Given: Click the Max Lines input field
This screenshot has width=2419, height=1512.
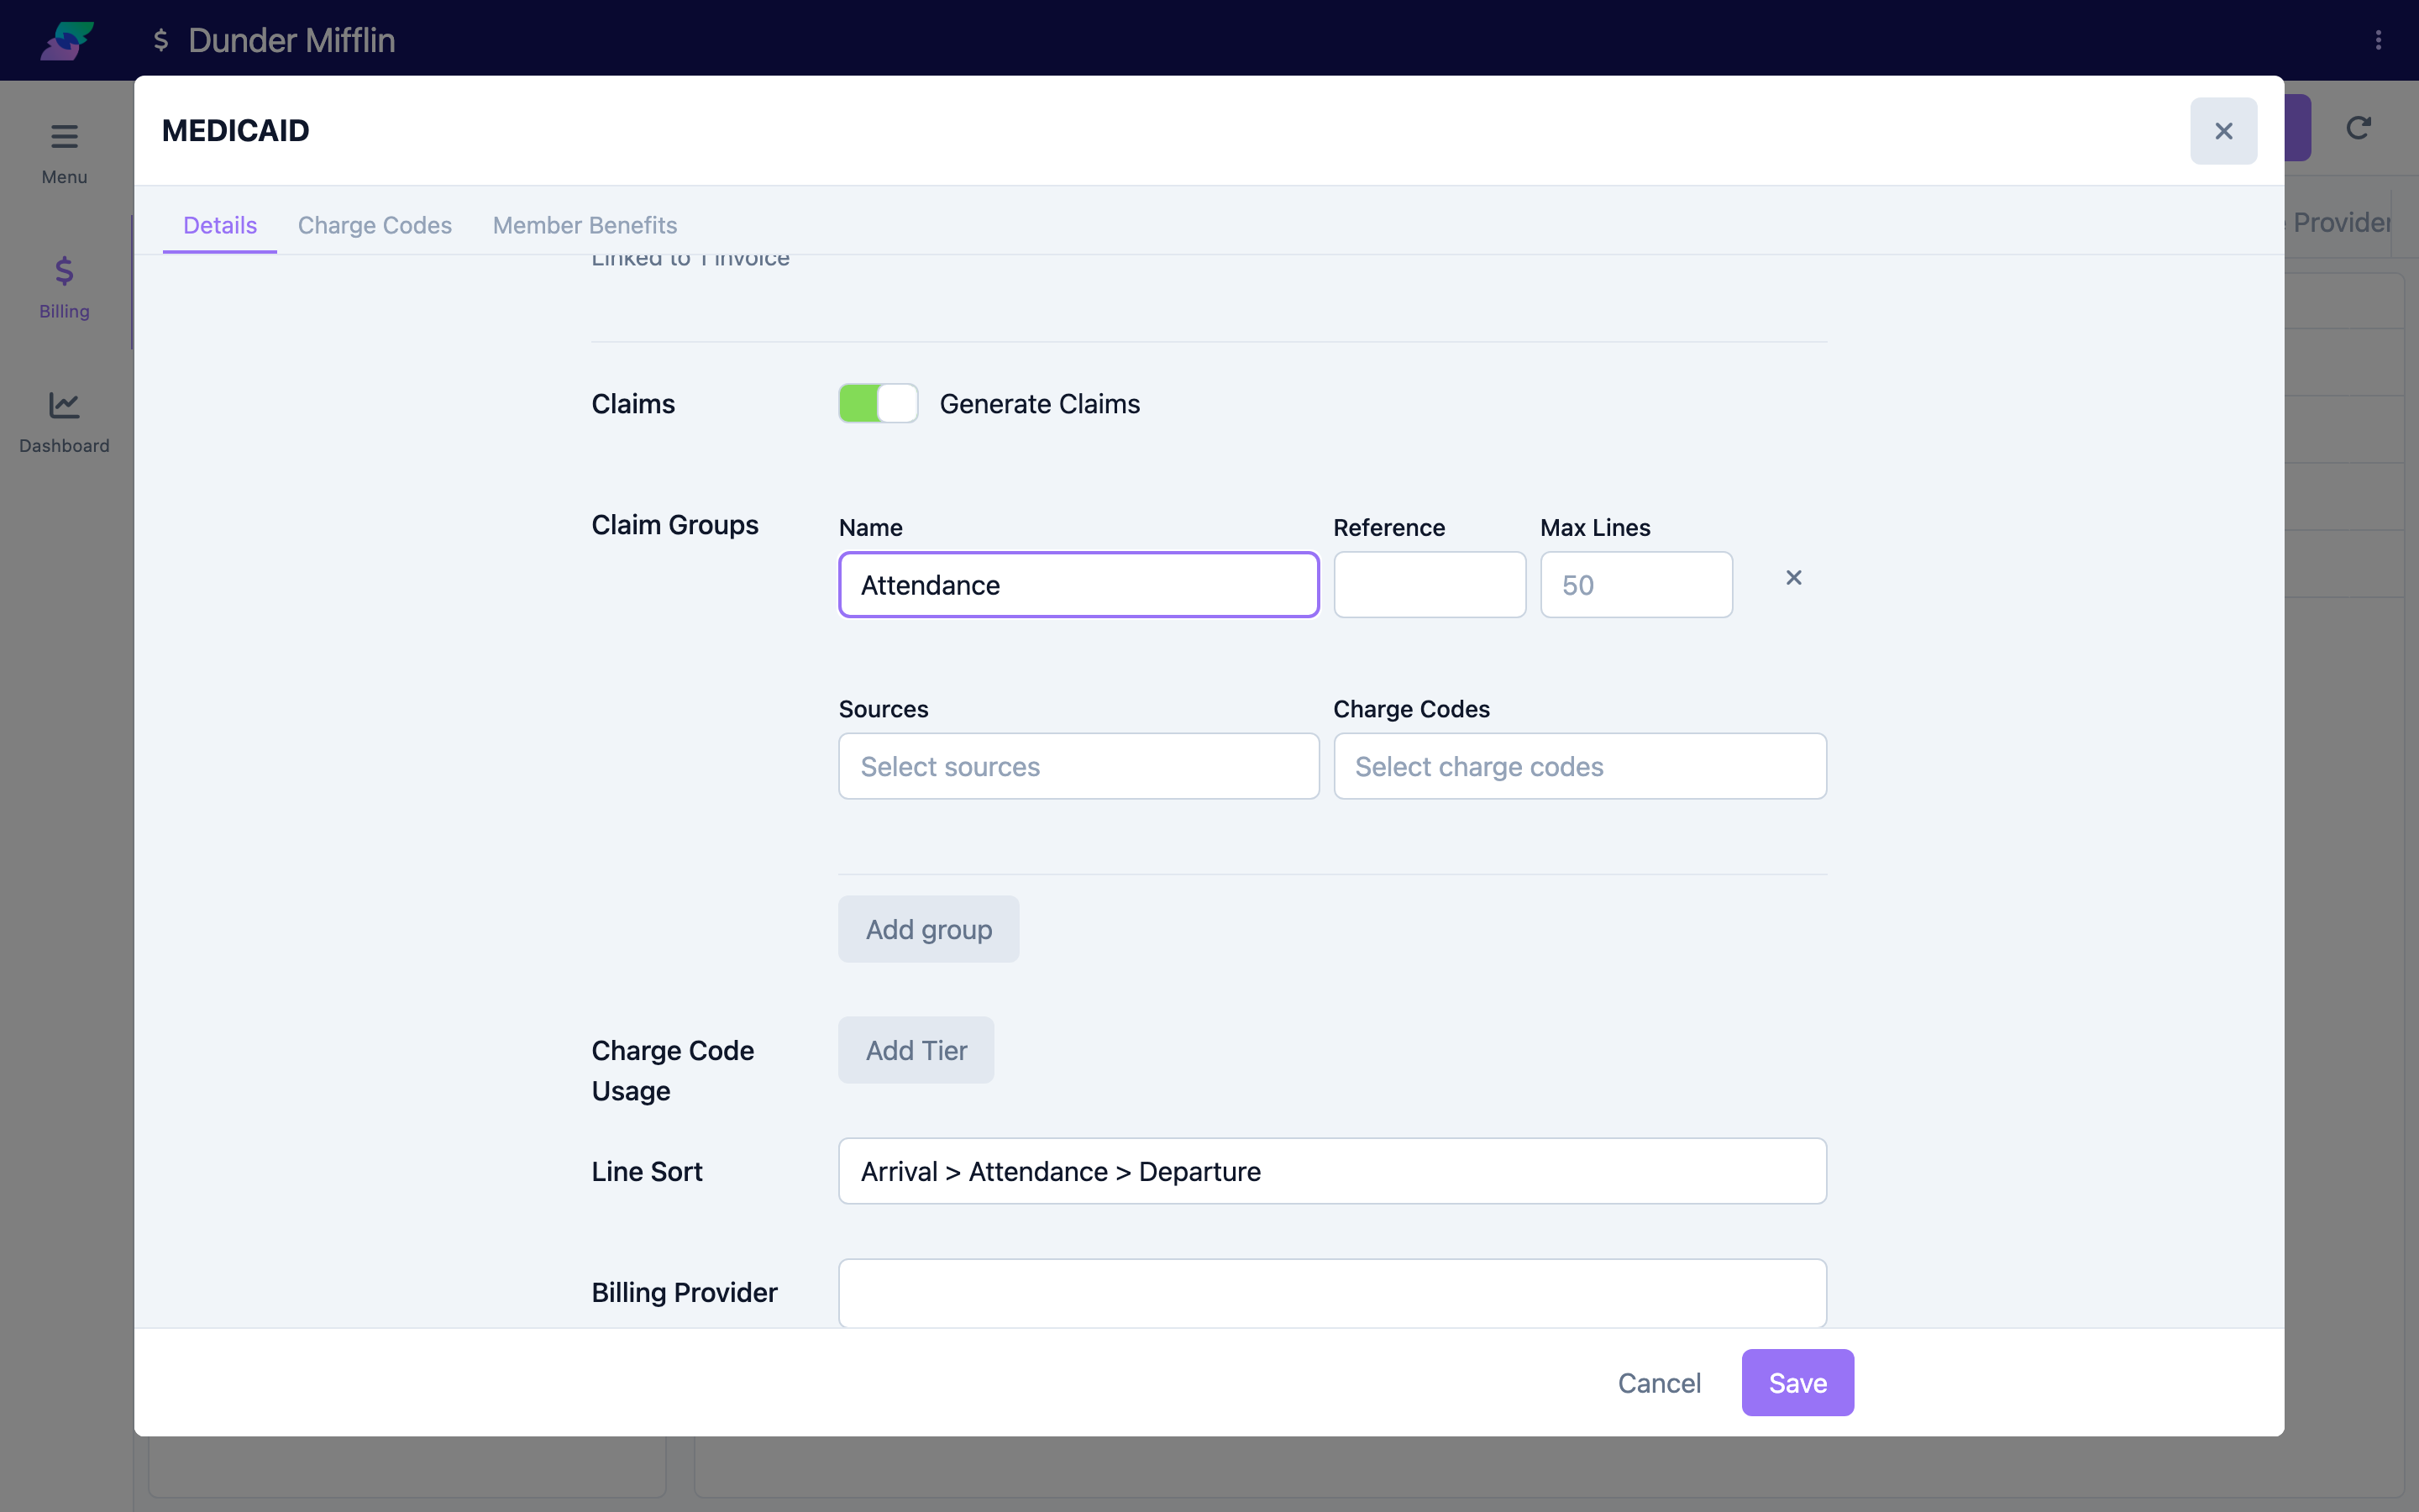Looking at the screenshot, I should (1636, 585).
